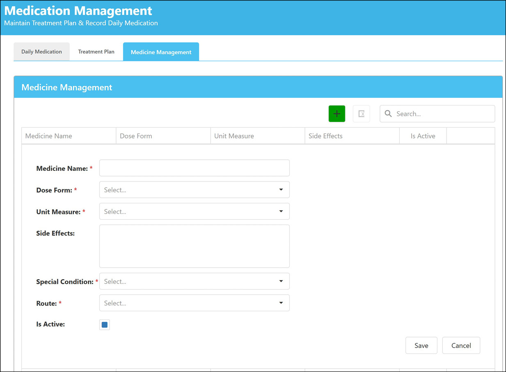Click the green add medicine plus button
This screenshot has height=372, width=506.
[x=337, y=114]
